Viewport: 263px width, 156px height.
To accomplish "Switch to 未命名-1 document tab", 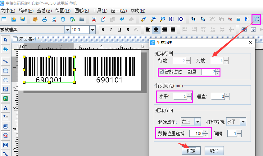I will pyautogui.click(x=26, y=39).
